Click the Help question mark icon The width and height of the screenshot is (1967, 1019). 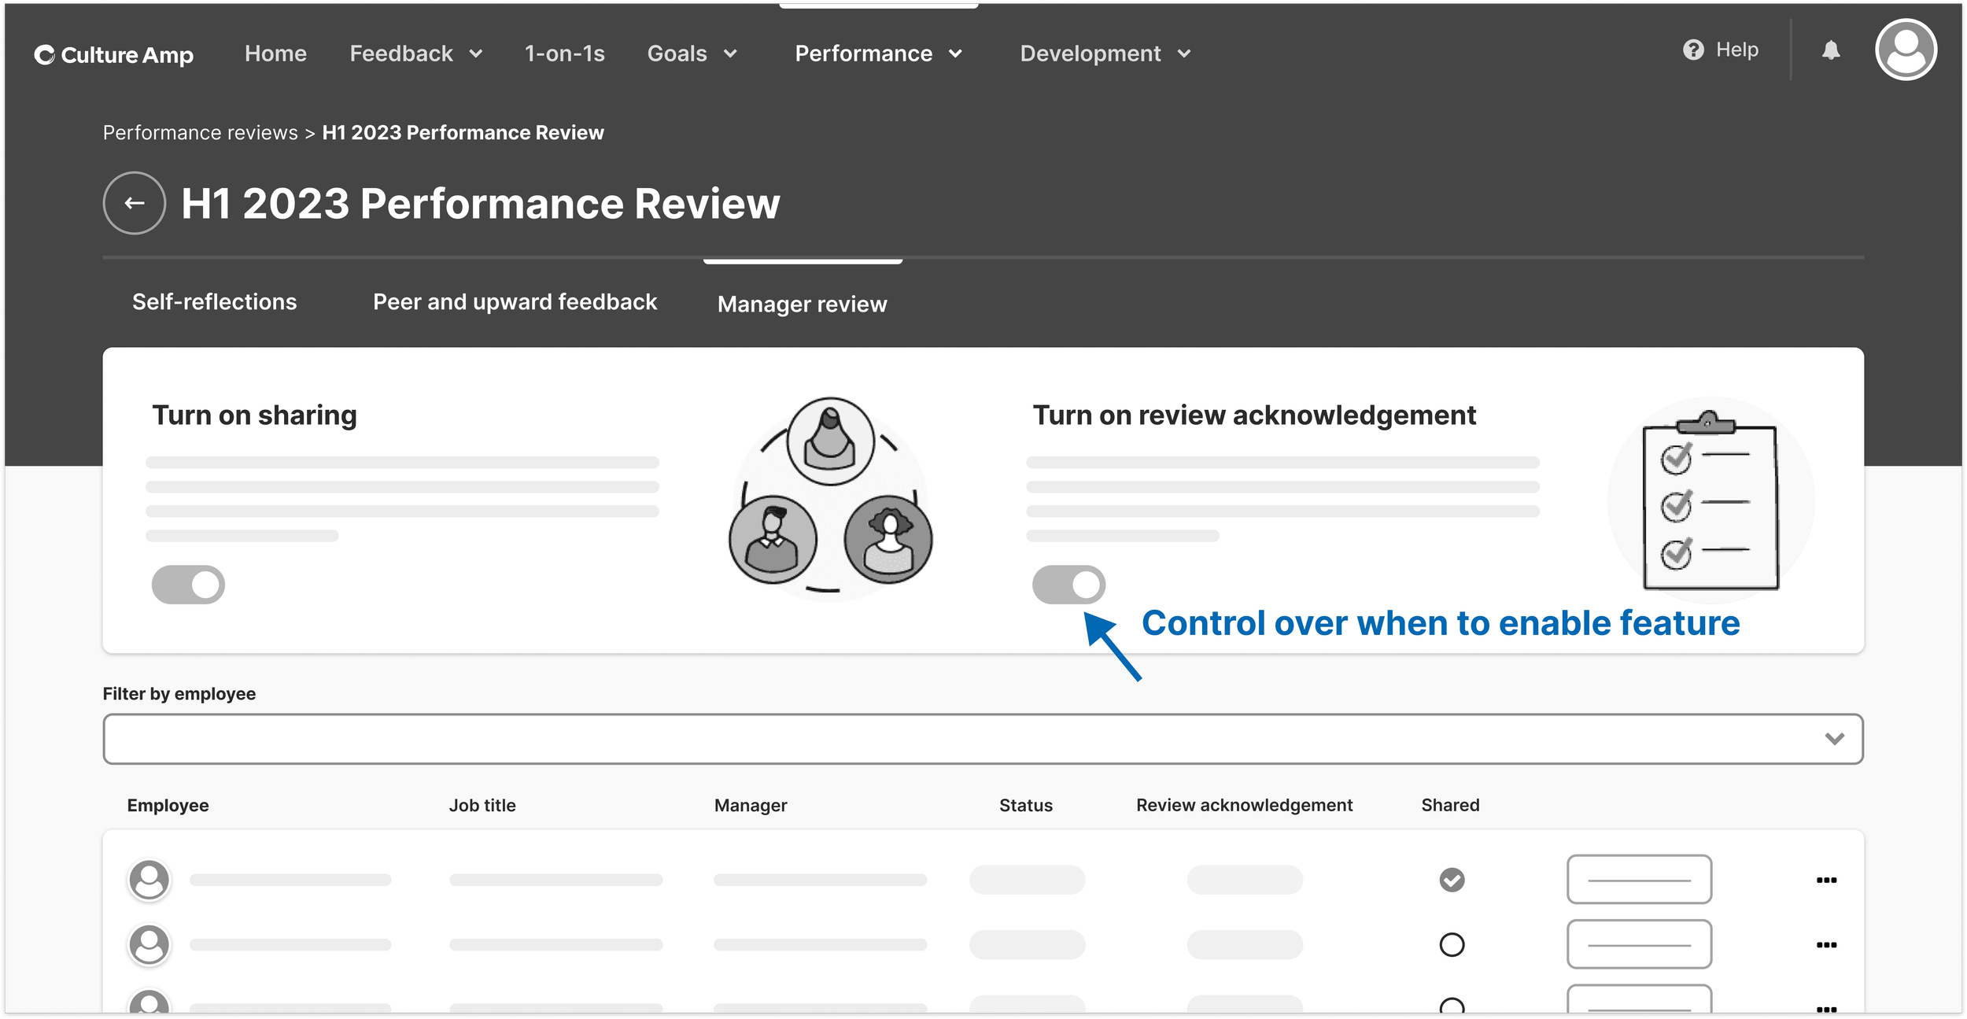click(x=1693, y=50)
